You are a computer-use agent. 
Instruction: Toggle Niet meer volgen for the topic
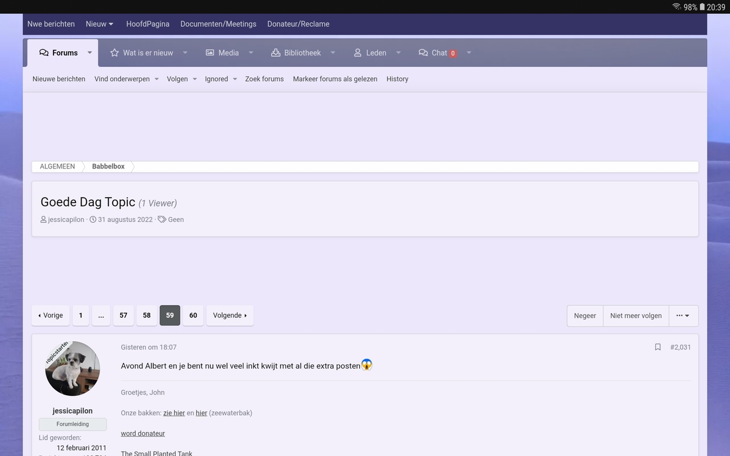pos(636,316)
